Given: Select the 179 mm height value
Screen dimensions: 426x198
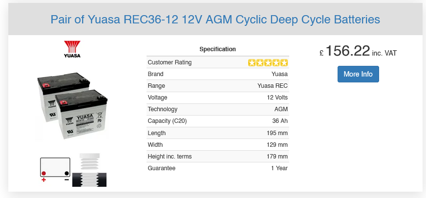Looking at the screenshot, I should (x=277, y=157).
